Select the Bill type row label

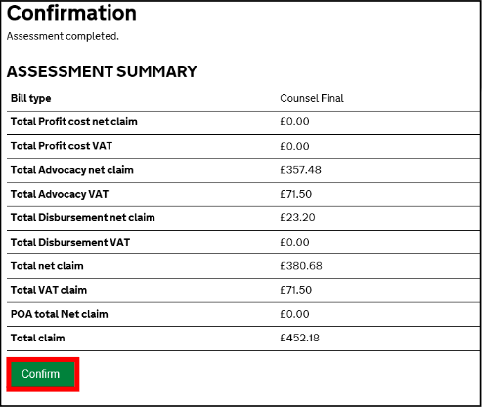pos(30,98)
